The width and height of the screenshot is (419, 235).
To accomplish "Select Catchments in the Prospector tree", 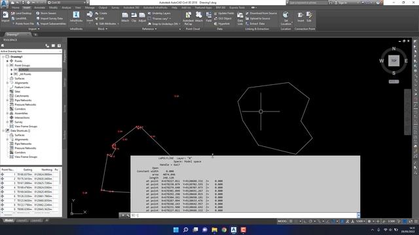I will pyautogui.click(x=22, y=96).
